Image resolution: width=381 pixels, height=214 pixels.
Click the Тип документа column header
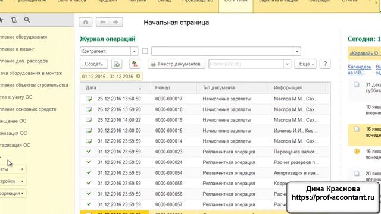pyautogui.click(x=232, y=87)
